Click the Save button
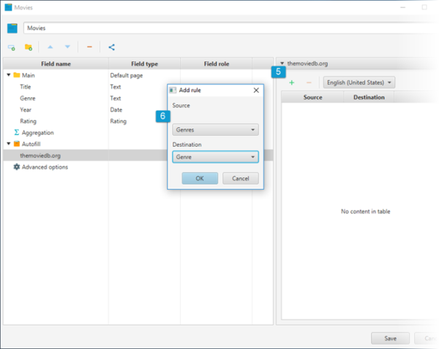Screen dimensions: 439x349 pyautogui.click(x=390, y=338)
